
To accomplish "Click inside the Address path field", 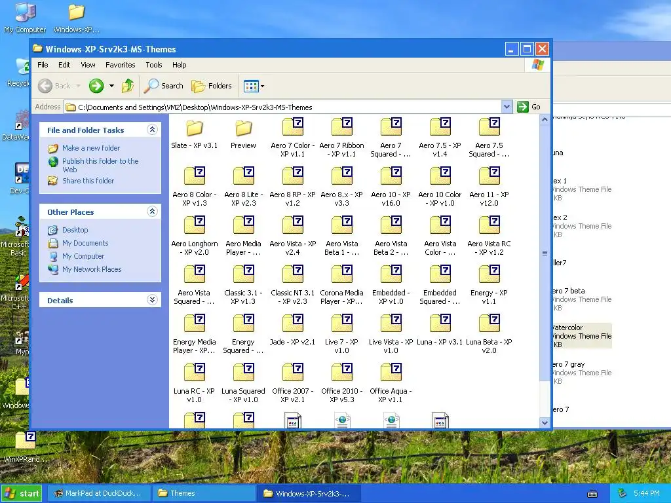I will pyautogui.click(x=282, y=107).
